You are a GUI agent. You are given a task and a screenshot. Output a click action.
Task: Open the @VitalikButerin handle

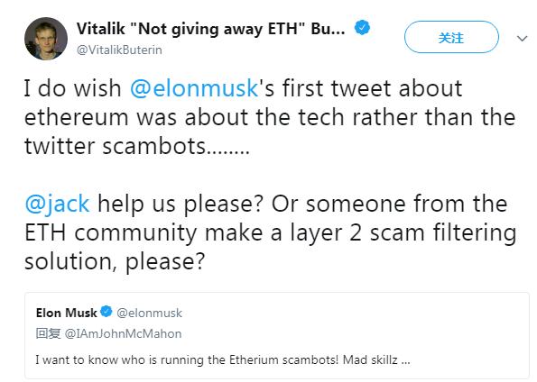[x=119, y=50]
